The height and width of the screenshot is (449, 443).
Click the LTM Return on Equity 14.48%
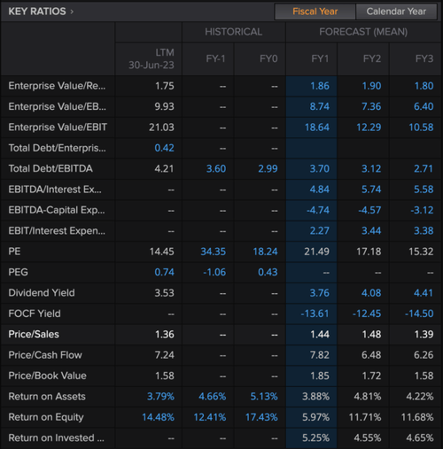(x=158, y=417)
